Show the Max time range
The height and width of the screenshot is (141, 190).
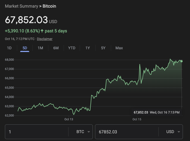119,48
